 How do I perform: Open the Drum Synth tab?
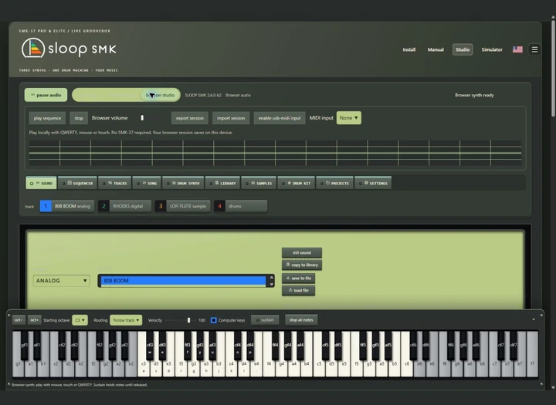pyautogui.click(x=183, y=183)
